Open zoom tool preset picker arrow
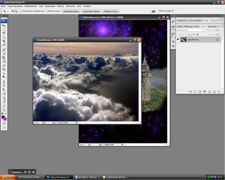The width and height of the screenshot is (225, 180). point(8,11)
